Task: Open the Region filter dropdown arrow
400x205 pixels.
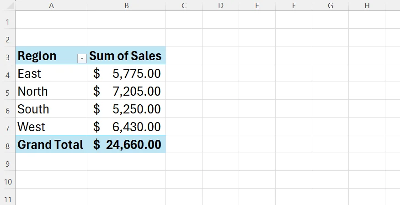Action: pyautogui.click(x=82, y=59)
